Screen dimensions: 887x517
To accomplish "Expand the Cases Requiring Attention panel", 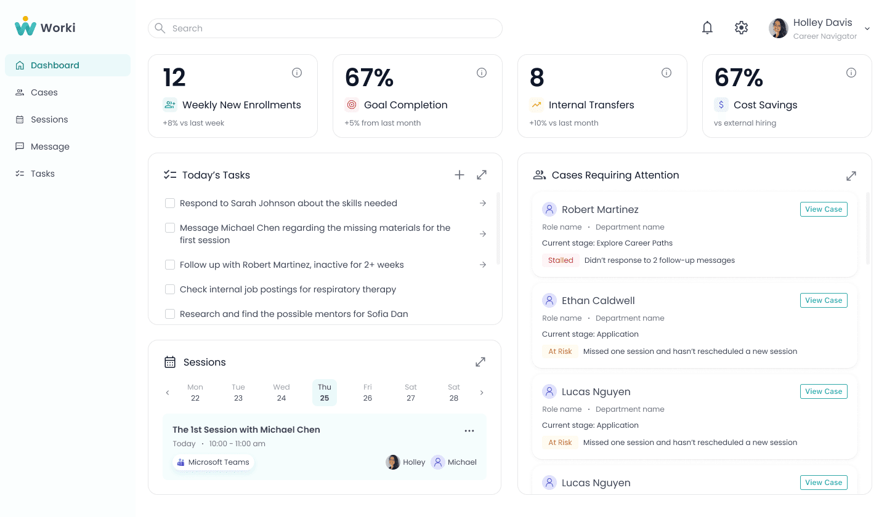I will (x=851, y=176).
